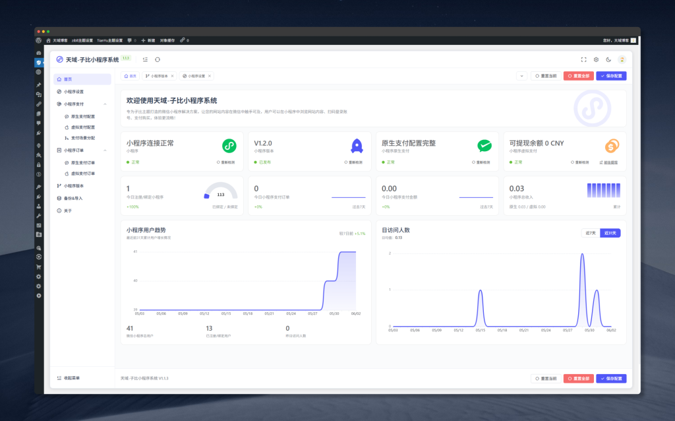Toggle dark mode with the moon icon
675x421 pixels.
pos(608,59)
